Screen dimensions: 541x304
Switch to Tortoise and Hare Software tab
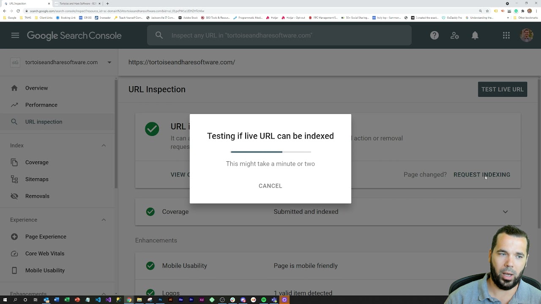point(77,3)
